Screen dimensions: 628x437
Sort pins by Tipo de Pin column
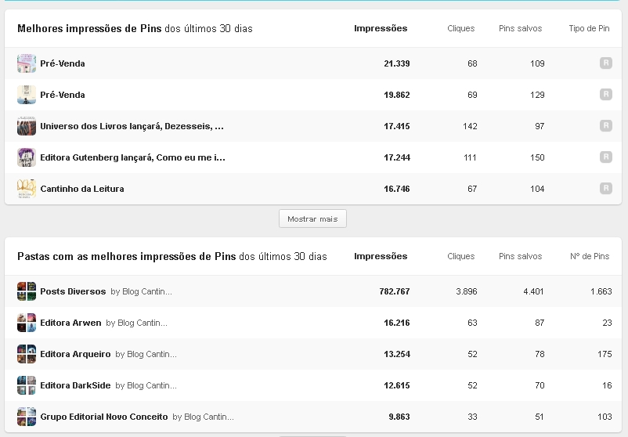tap(589, 28)
